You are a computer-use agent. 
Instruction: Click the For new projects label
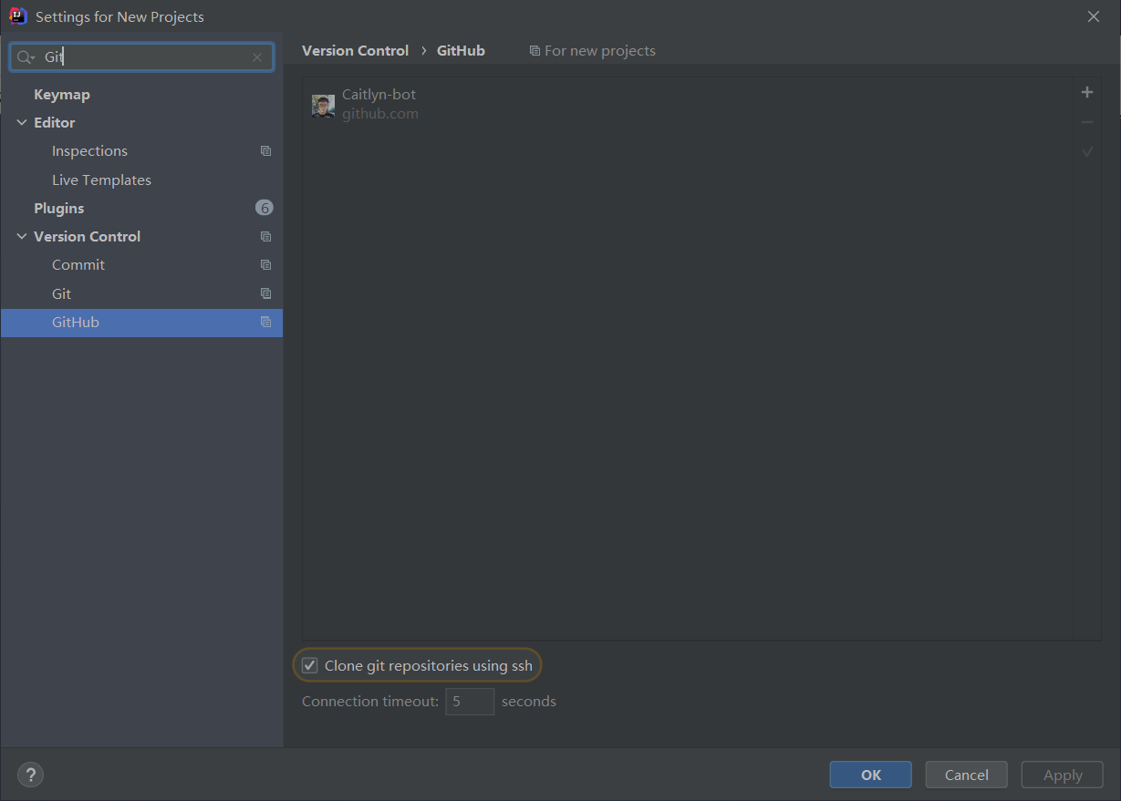pos(600,51)
